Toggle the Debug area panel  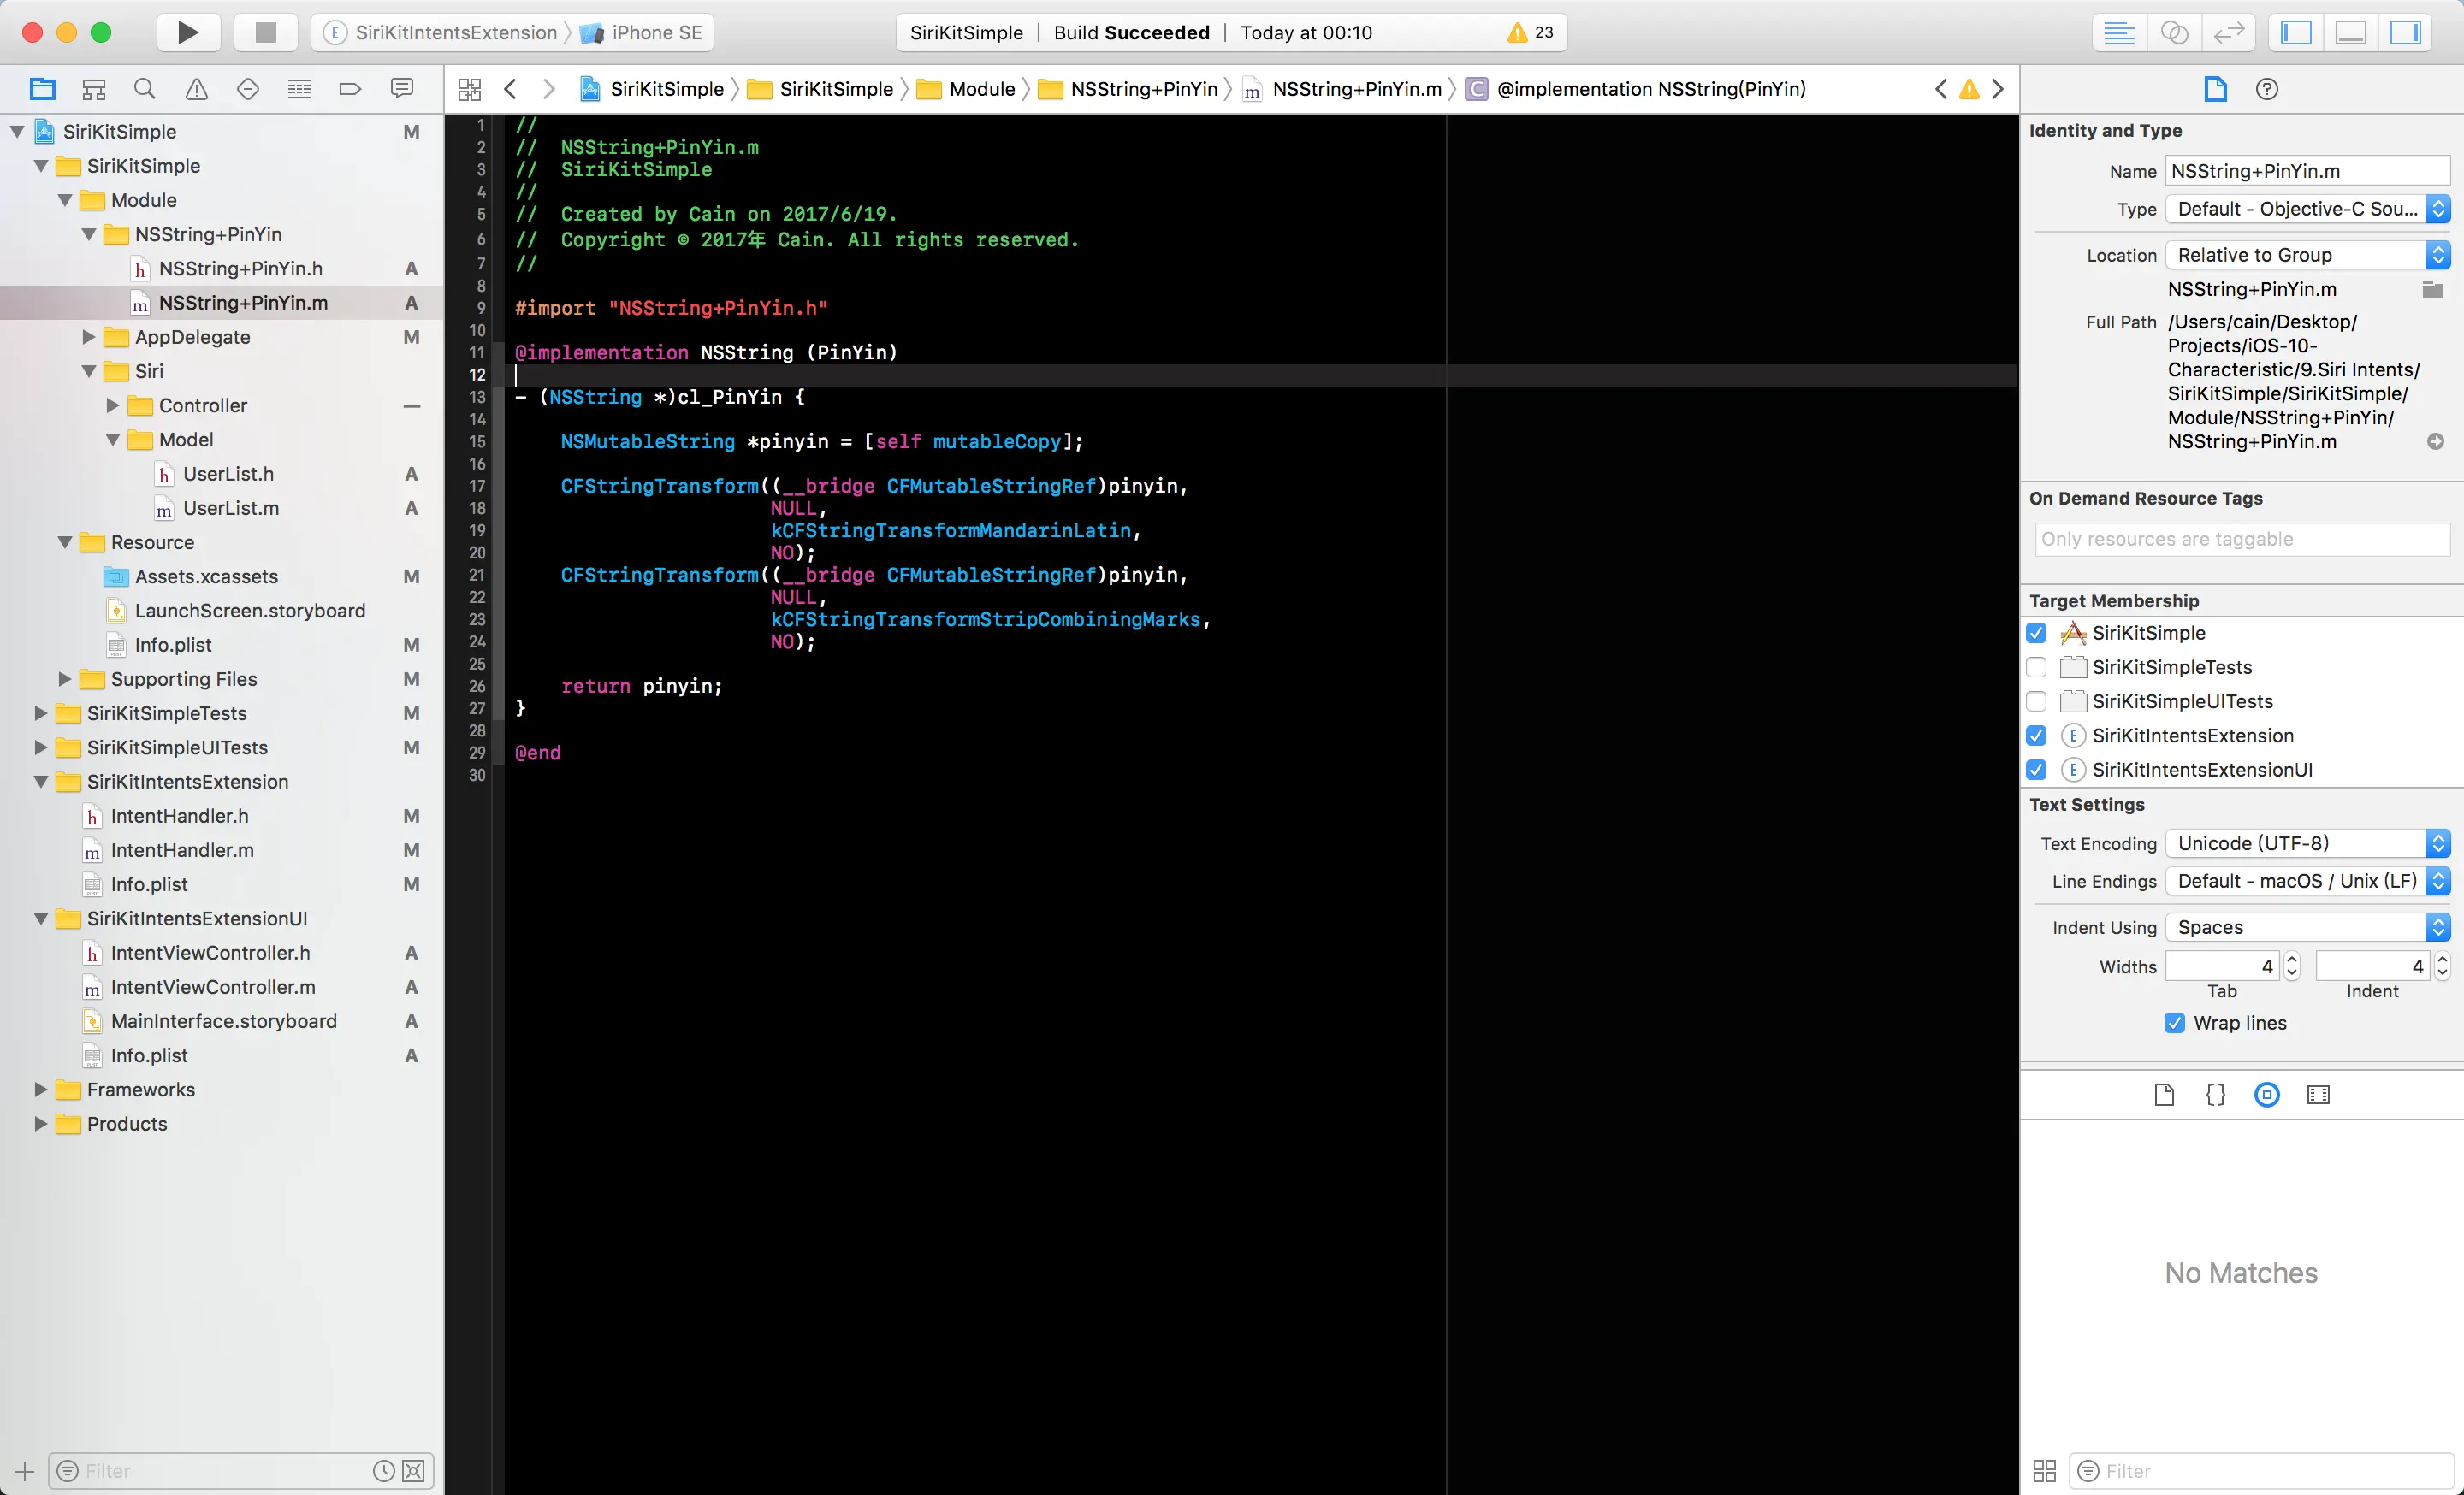click(x=2350, y=32)
